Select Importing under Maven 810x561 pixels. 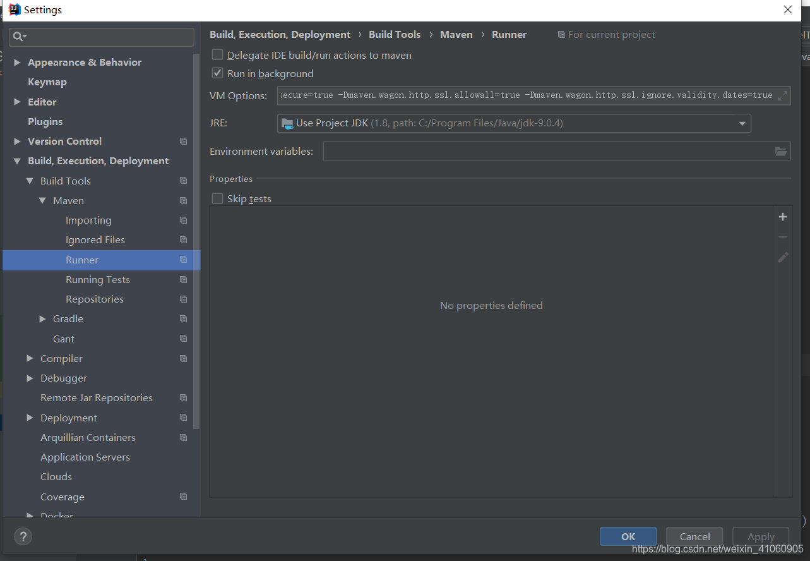pyautogui.click(x=88, y=220)
